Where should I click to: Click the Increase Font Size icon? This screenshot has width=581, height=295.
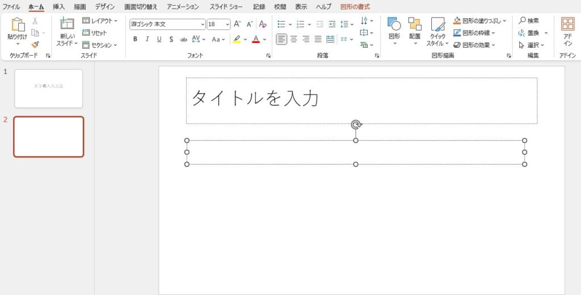click(237, 24)
